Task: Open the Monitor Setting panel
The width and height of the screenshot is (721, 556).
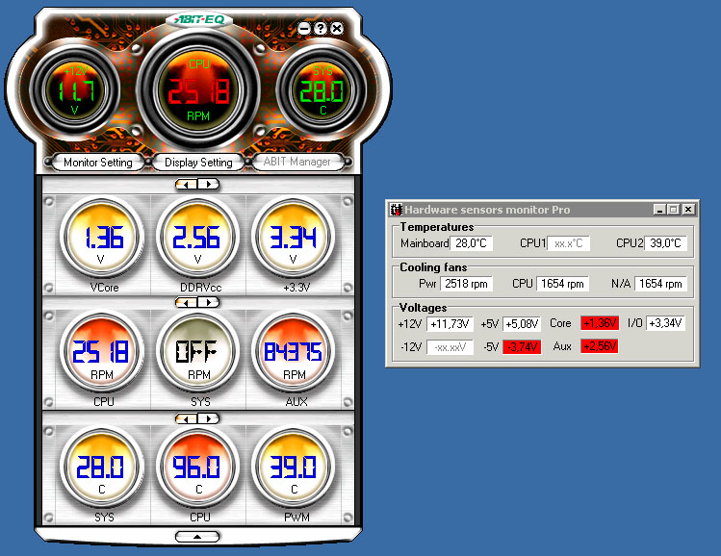Action: (98, 163)
